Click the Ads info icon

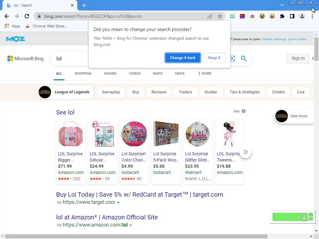(244, 111)
